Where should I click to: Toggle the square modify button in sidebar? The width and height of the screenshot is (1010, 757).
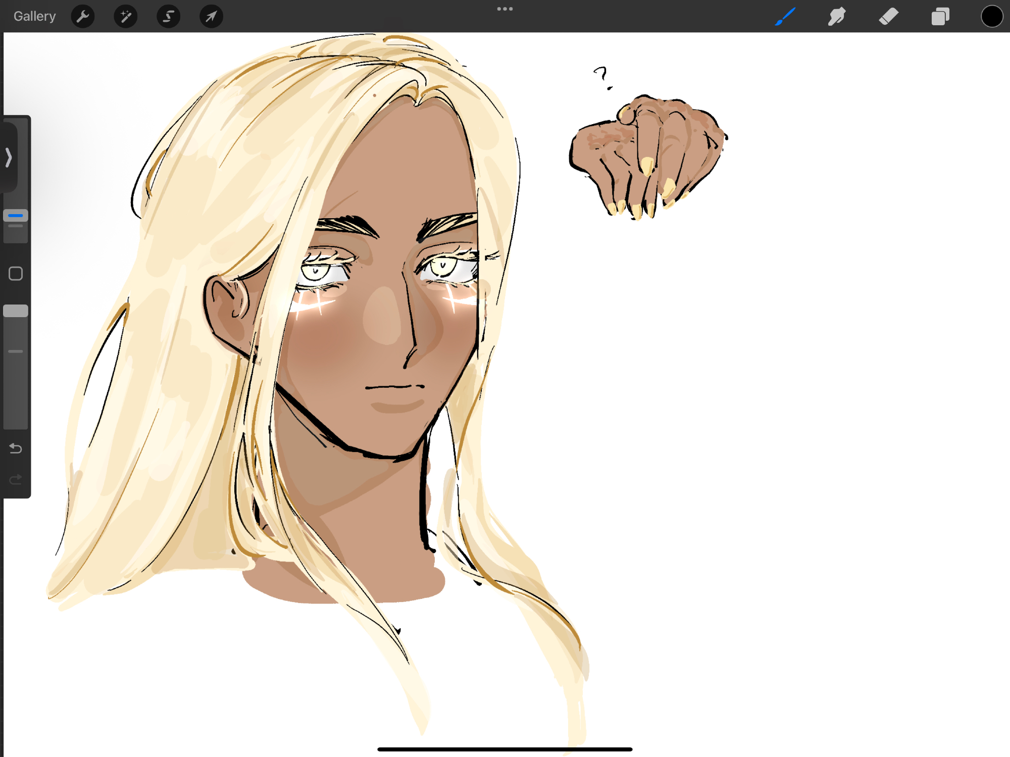[16, 274]
